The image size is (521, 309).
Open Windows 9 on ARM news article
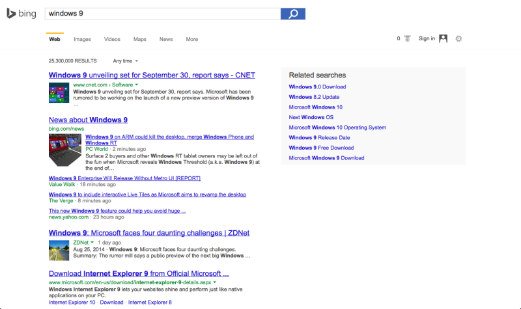pos(169,140)
